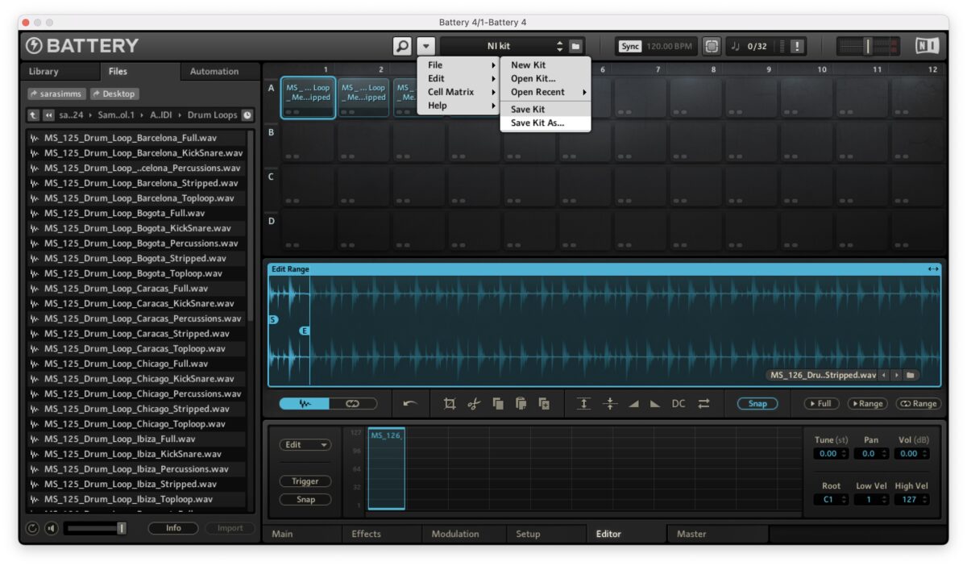Toggle the Snap button in waveform toolbar
Screen dimensions: 967x566
coord(757,404)
